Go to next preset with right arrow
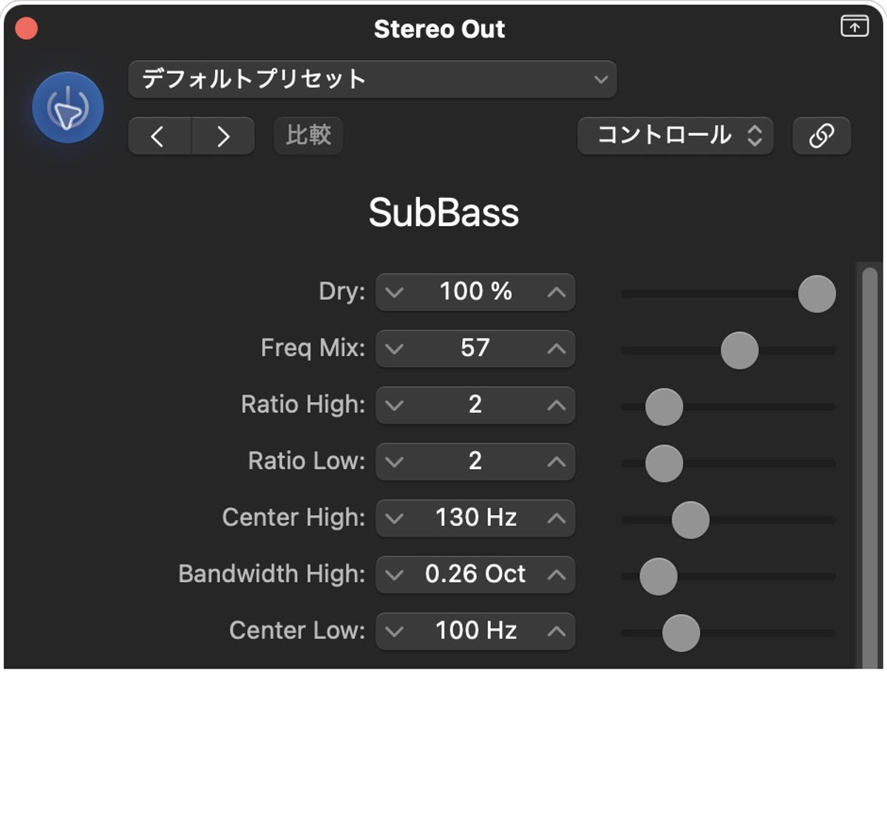Screen dimensions: 887x814 pyautogui.click(x=223, y=136)
